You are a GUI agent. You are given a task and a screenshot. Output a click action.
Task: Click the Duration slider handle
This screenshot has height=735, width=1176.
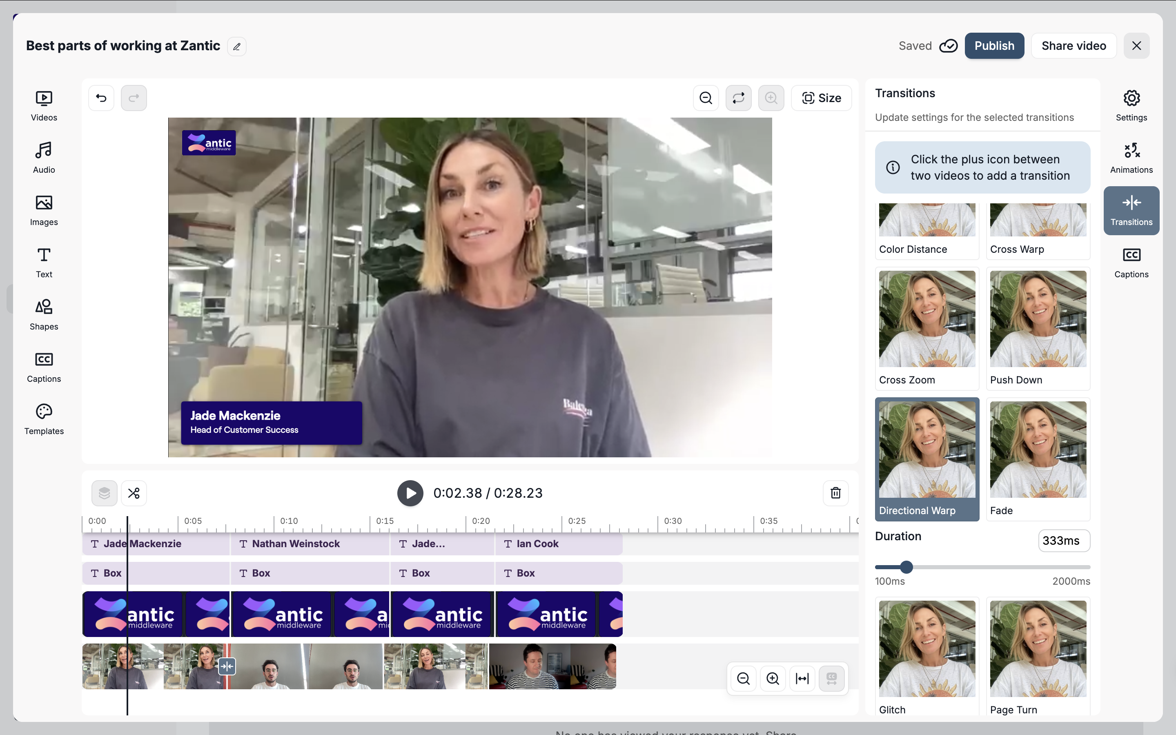pos(906,567)
